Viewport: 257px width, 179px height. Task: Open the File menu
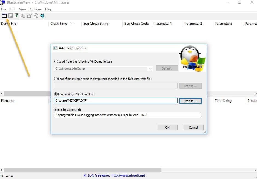coord(4,9)
